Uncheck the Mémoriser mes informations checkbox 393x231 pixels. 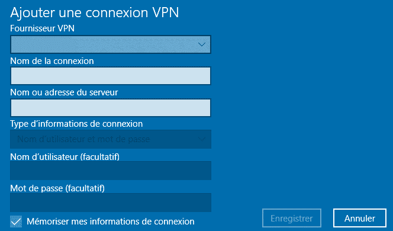(x=16, y=222)
